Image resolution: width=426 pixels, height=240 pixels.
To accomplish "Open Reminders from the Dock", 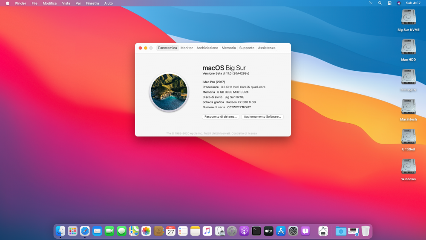I will point(183,231).
